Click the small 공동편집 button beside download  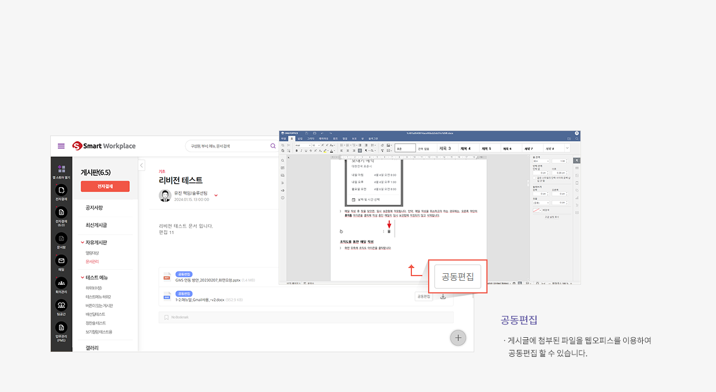click(423, 296)
